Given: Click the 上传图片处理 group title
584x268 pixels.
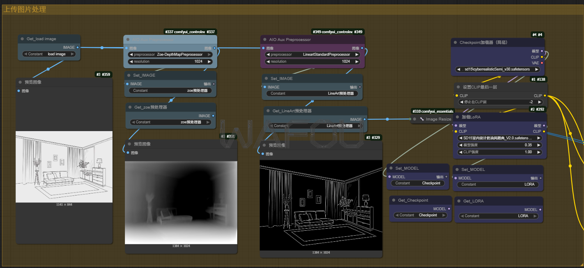Looking at the screenshot, I should [x=25, y=9].
